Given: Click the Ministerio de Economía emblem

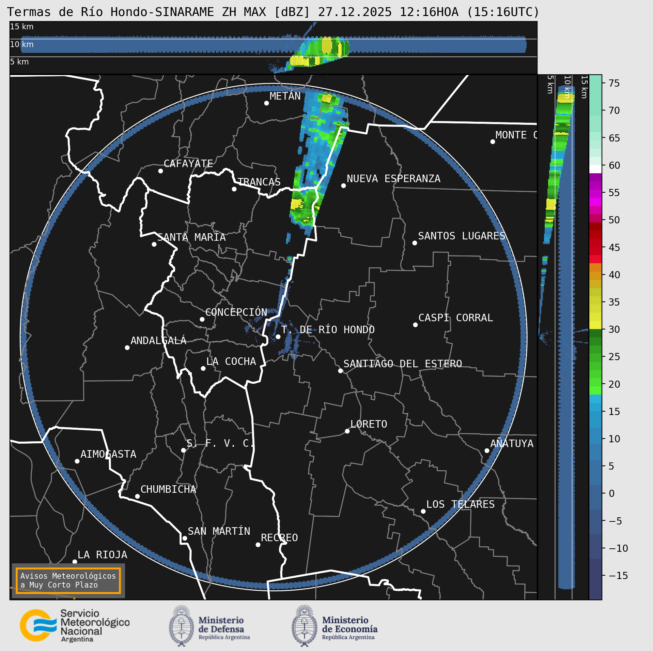Looking at the screenshot, I should [x=305, y=626].
